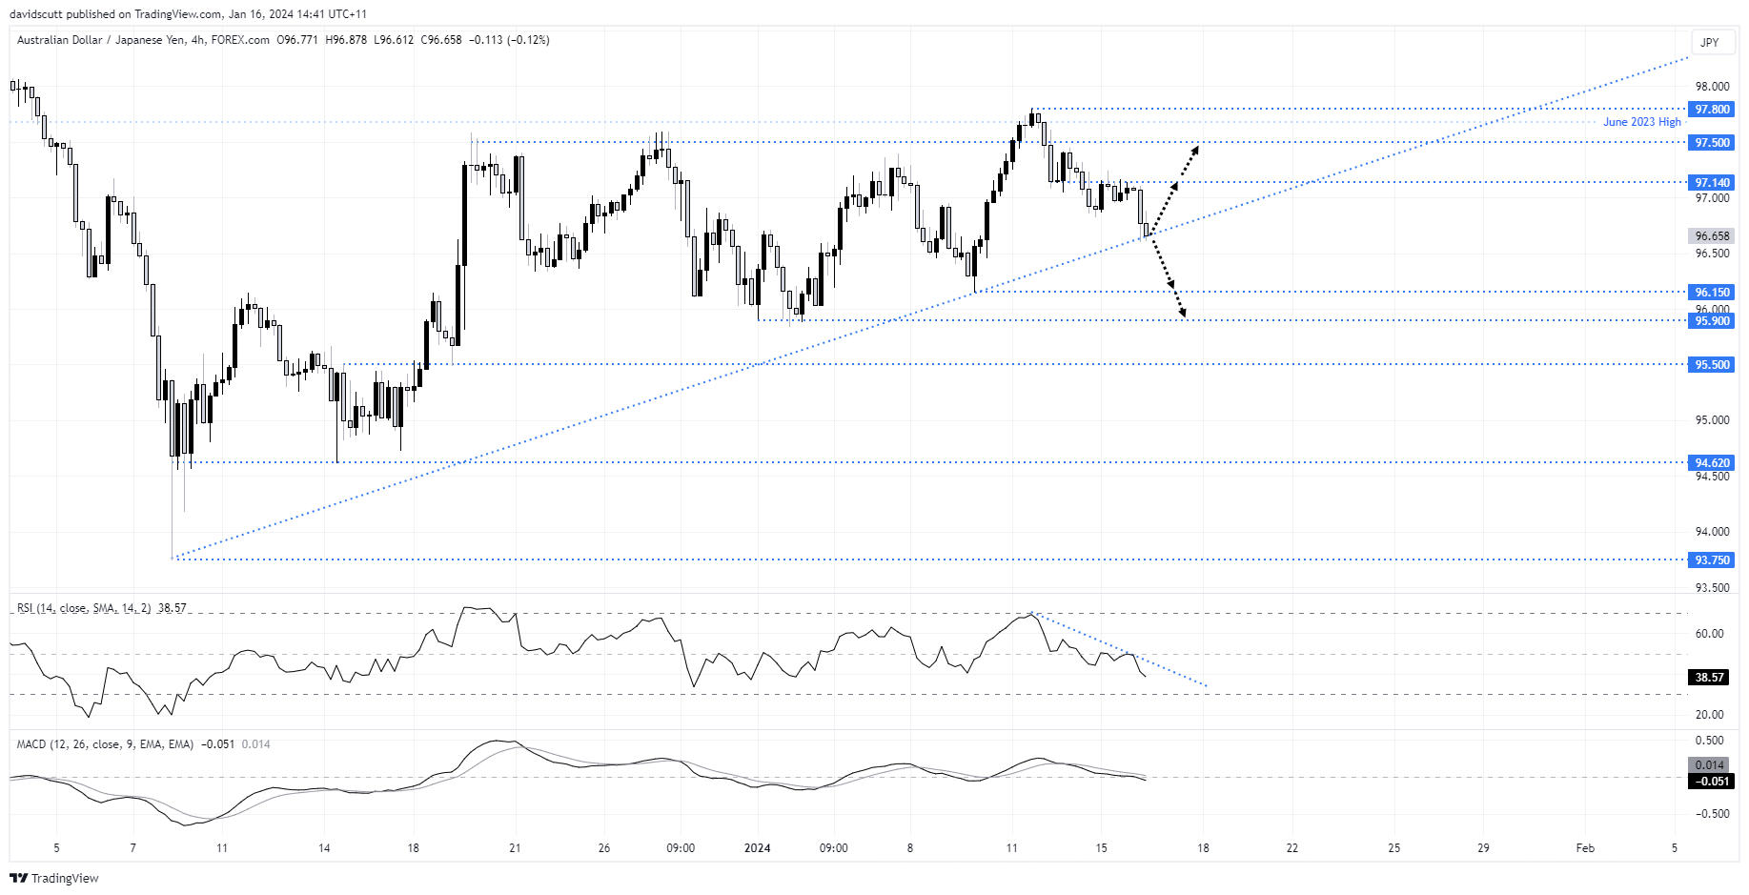Viewport: 1749px width, 895px height.
Task: Click the Feb label on time axis
Action: tap(1585, 848)
